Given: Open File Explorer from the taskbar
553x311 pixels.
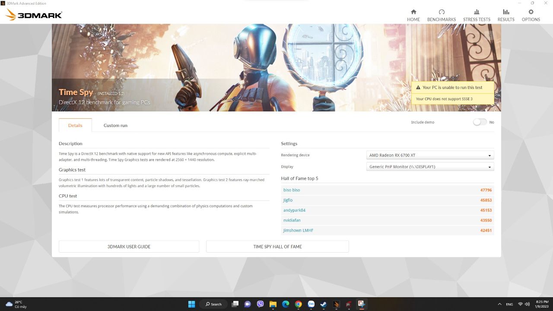Looking at the screenshot, I should 273,304.
